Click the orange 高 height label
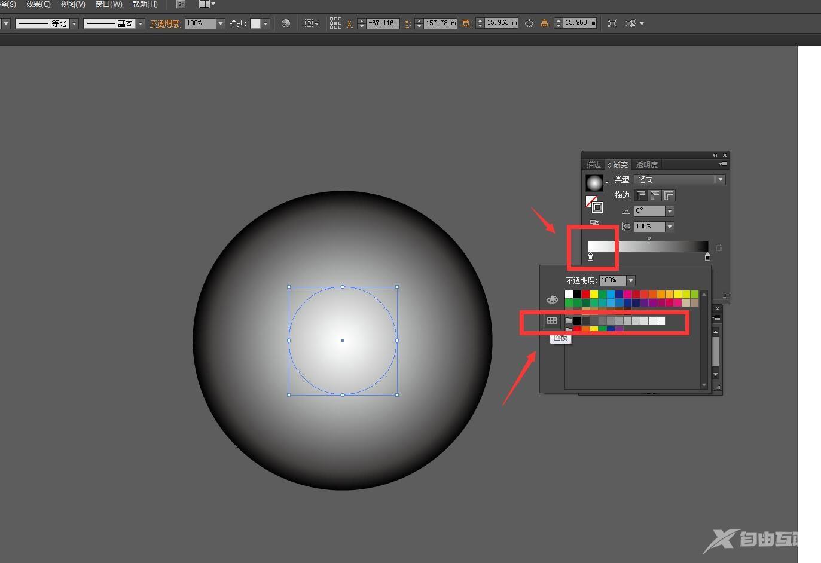Viewport: 821px width, 563px height. pos(545,23)
